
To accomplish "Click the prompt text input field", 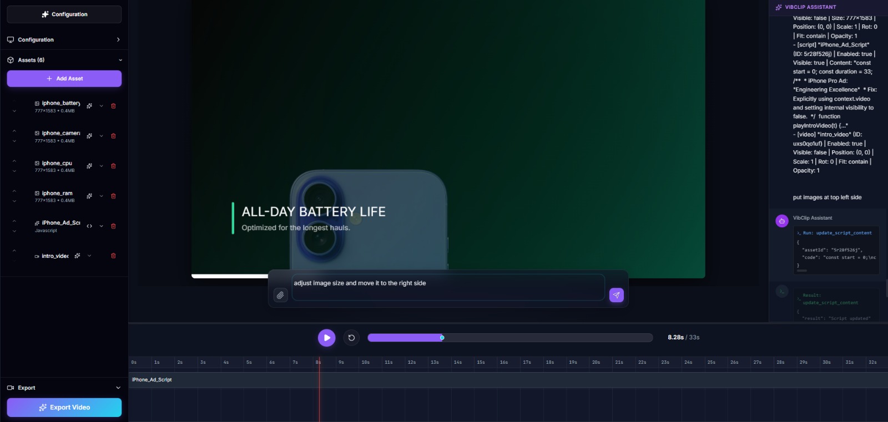I will point(448,287).
